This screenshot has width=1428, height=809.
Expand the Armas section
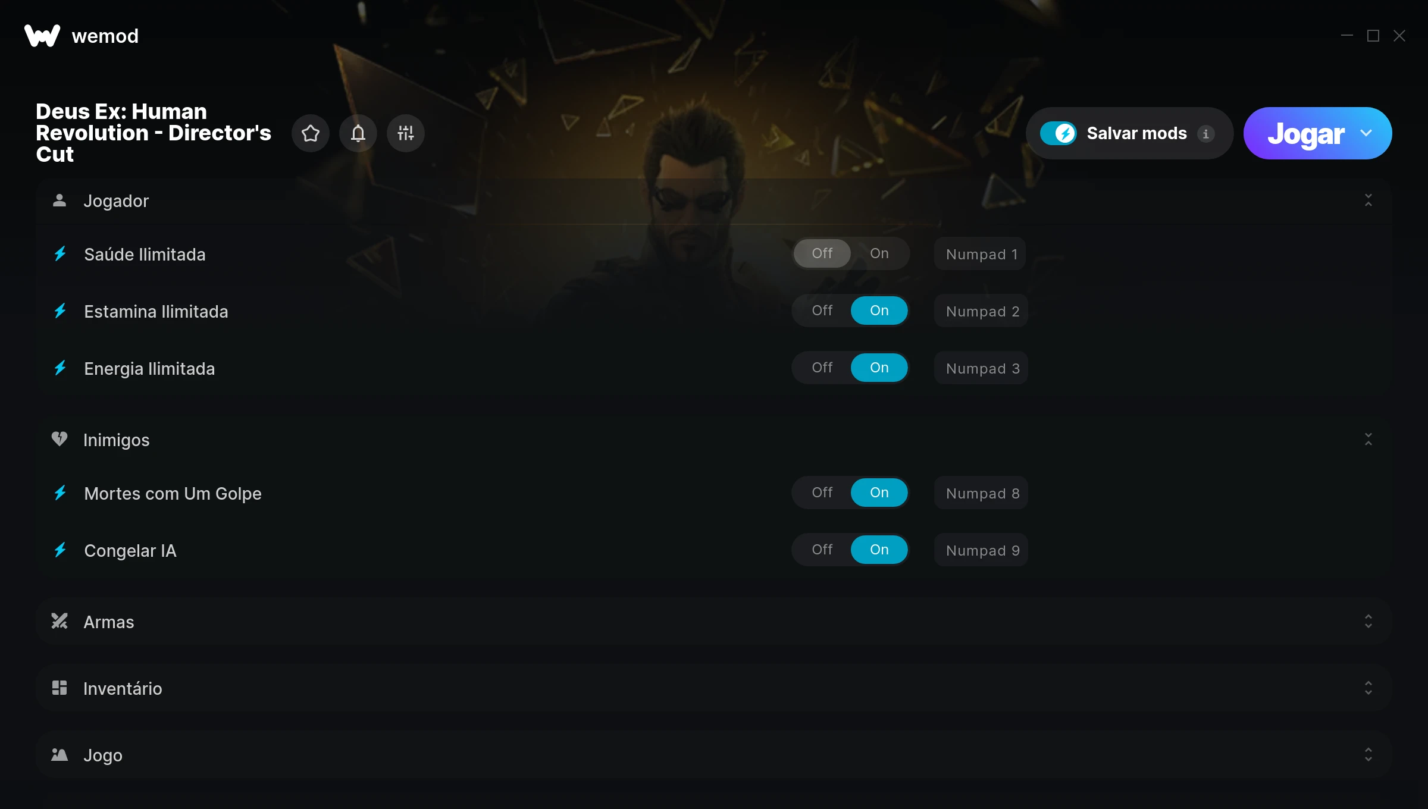coord(714,622)
